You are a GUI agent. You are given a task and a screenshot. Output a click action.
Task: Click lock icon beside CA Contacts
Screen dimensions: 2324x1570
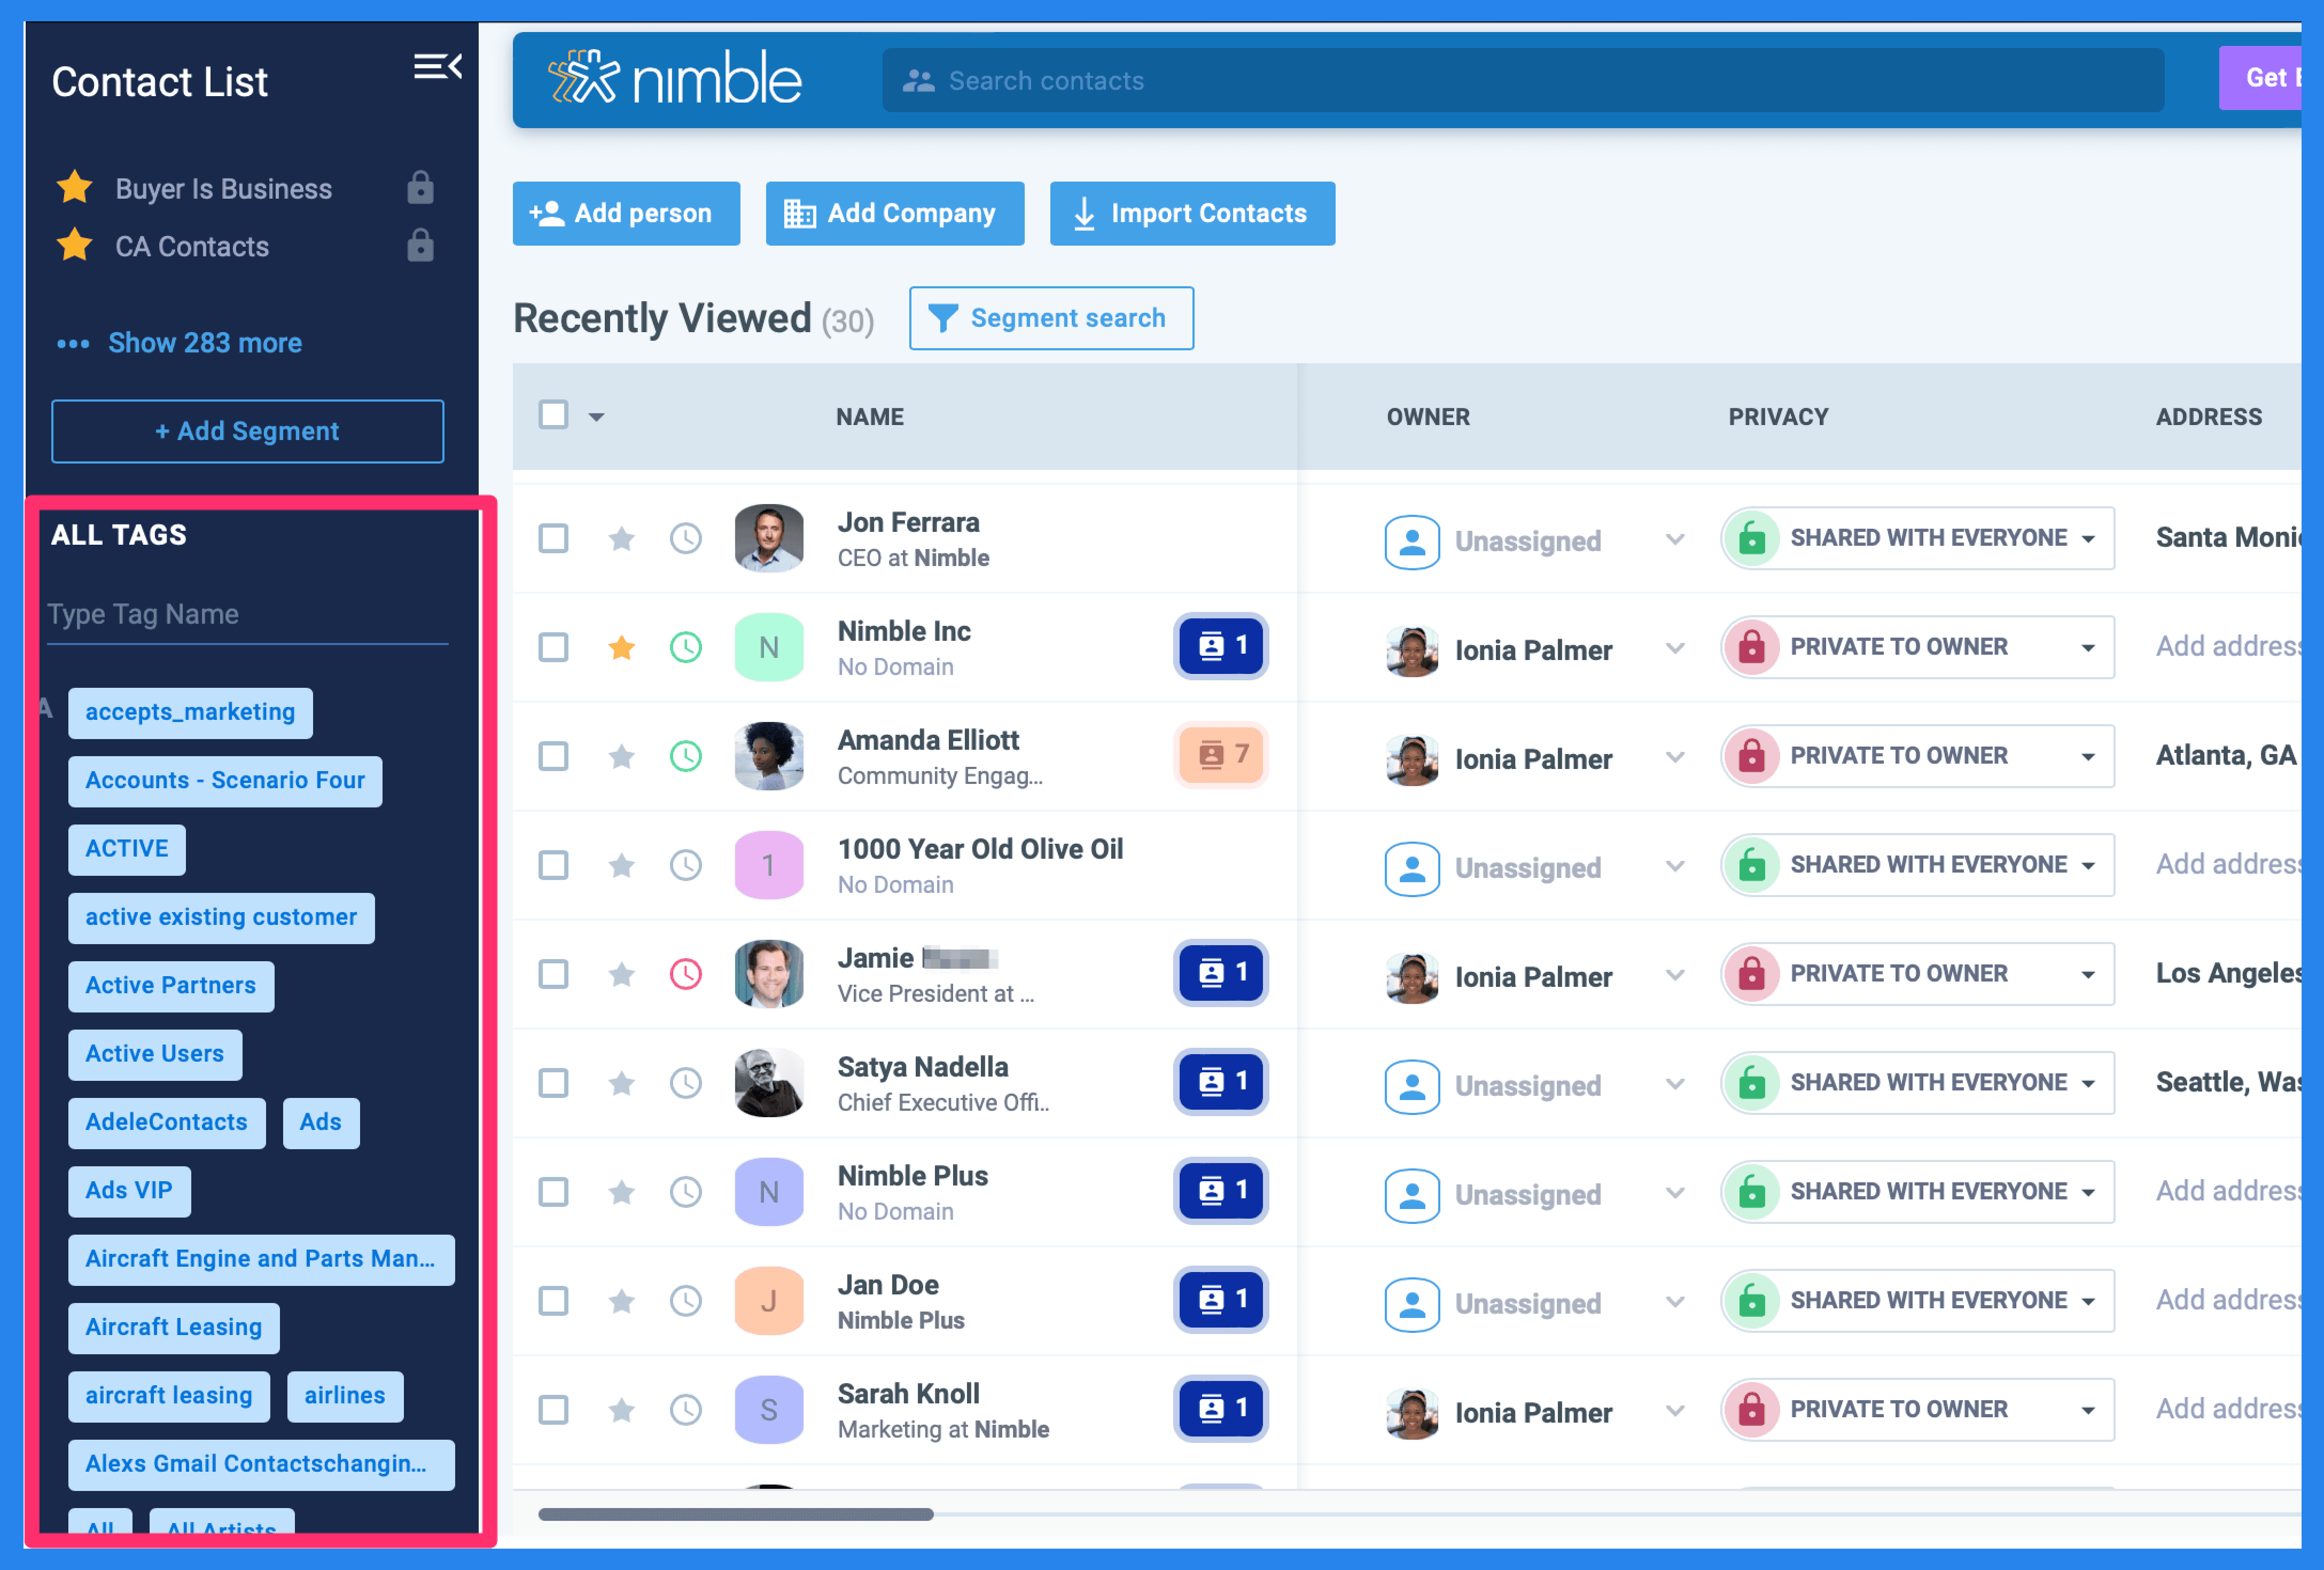click(x=420, y=246)
